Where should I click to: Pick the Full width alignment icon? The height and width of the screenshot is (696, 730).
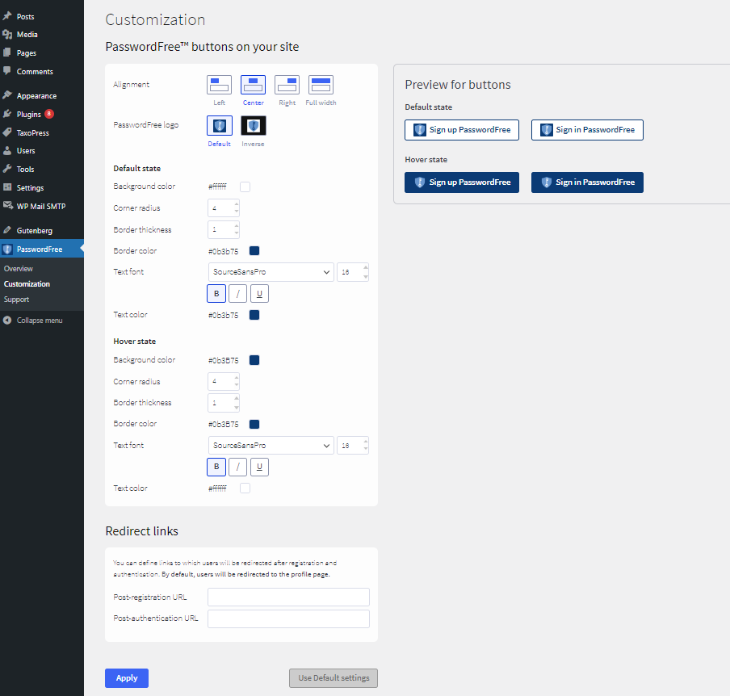tap(321, 85)
